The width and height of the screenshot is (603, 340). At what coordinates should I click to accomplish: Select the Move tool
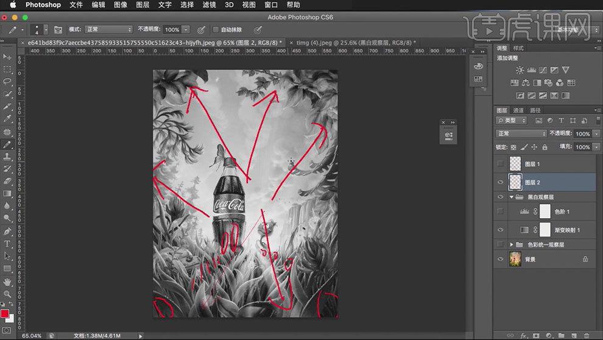click(7, 57)
